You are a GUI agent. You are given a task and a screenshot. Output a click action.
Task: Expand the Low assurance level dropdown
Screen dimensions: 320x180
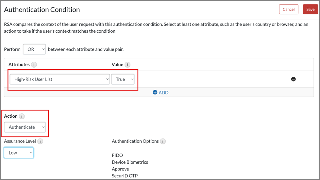[x=19, y=153]
